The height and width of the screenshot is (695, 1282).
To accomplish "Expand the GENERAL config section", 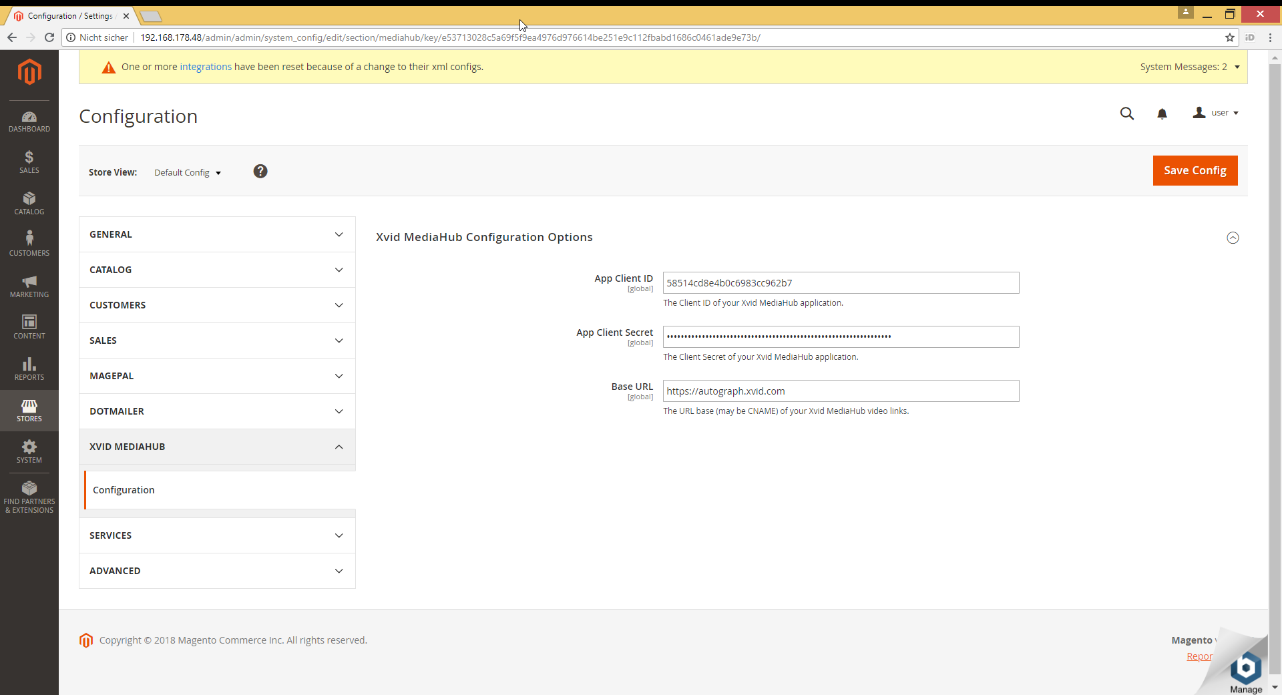I will pyautogui.click(x=217, y=234).
